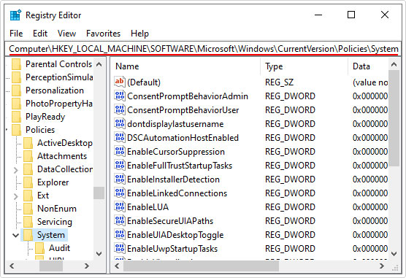The height and width of the screenshot is (278, 406).
Task: Select the Audit subkey under System
Action: 60,248
